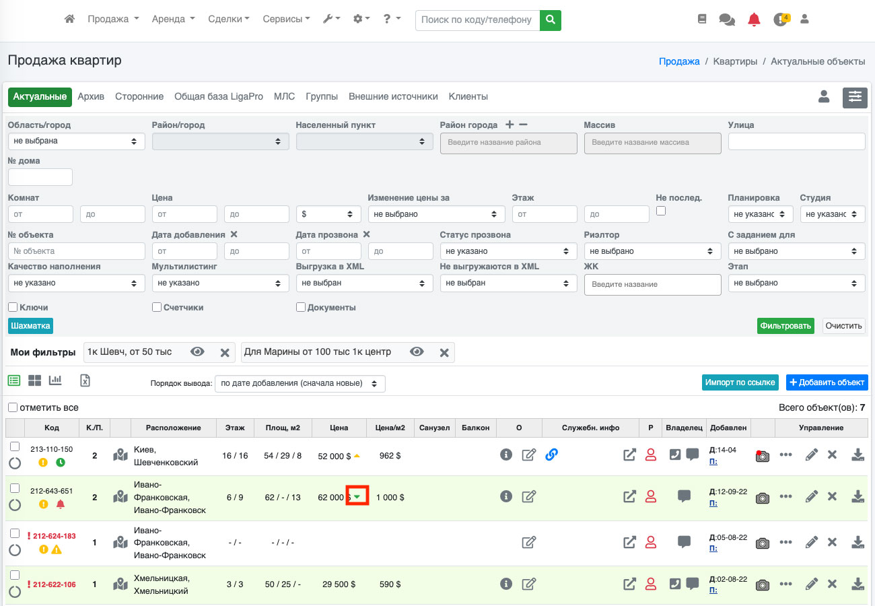
Task: Open the Статус прозвона dropdown
Action: (508, 251)
